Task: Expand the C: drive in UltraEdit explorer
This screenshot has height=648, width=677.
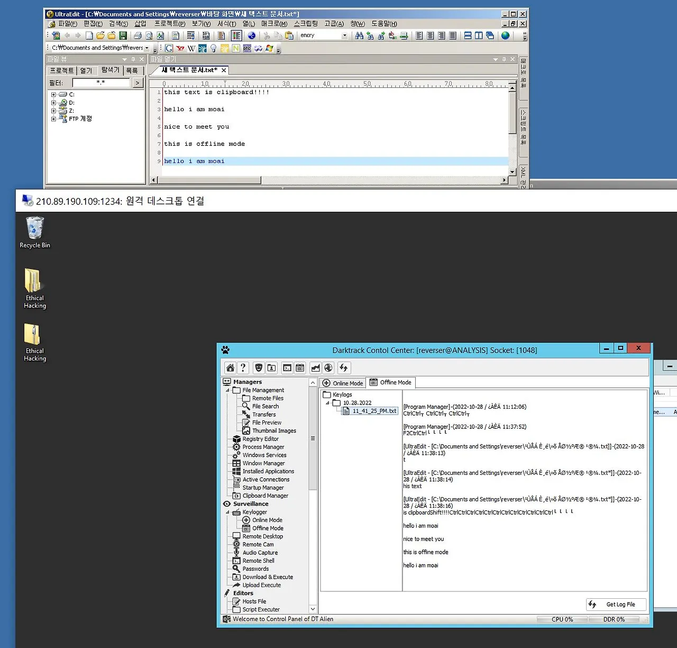Action: click(x=53, y=95)
